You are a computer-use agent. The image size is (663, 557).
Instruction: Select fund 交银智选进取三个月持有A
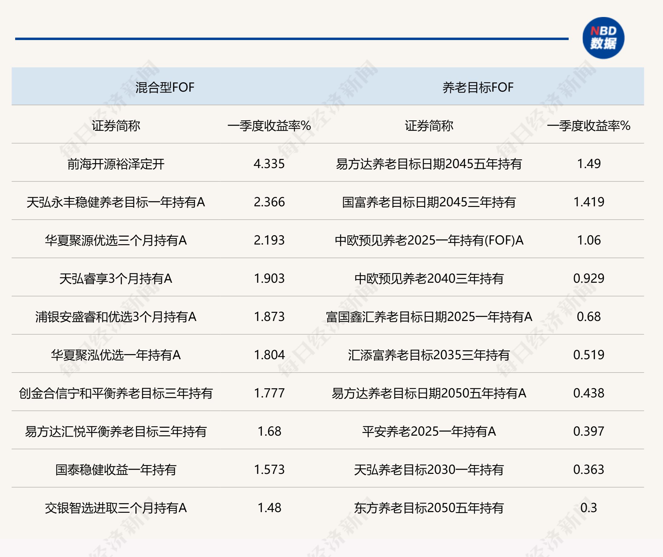pos(116,508)
